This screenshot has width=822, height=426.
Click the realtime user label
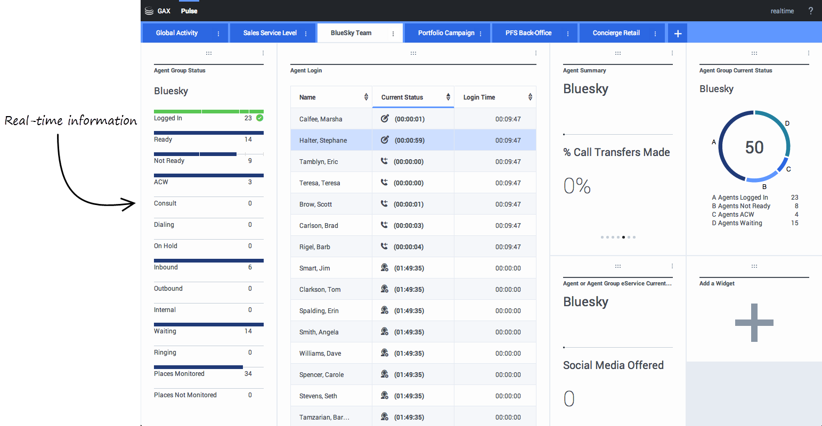point(782,11)
